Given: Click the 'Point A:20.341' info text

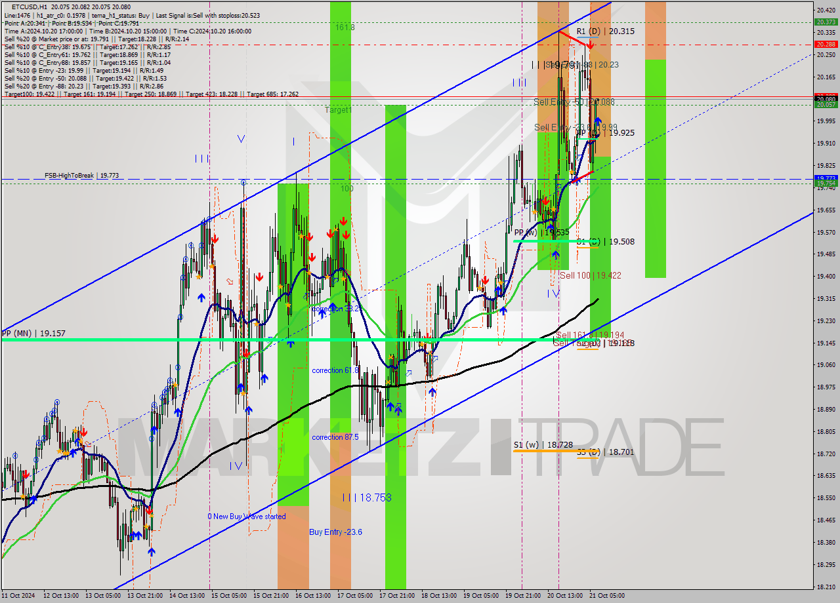Looking at the screenshot, I should click(26, 23).
